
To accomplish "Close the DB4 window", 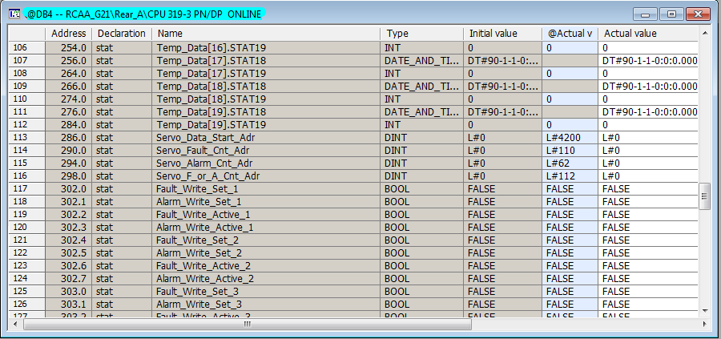I will click(698, 14).
